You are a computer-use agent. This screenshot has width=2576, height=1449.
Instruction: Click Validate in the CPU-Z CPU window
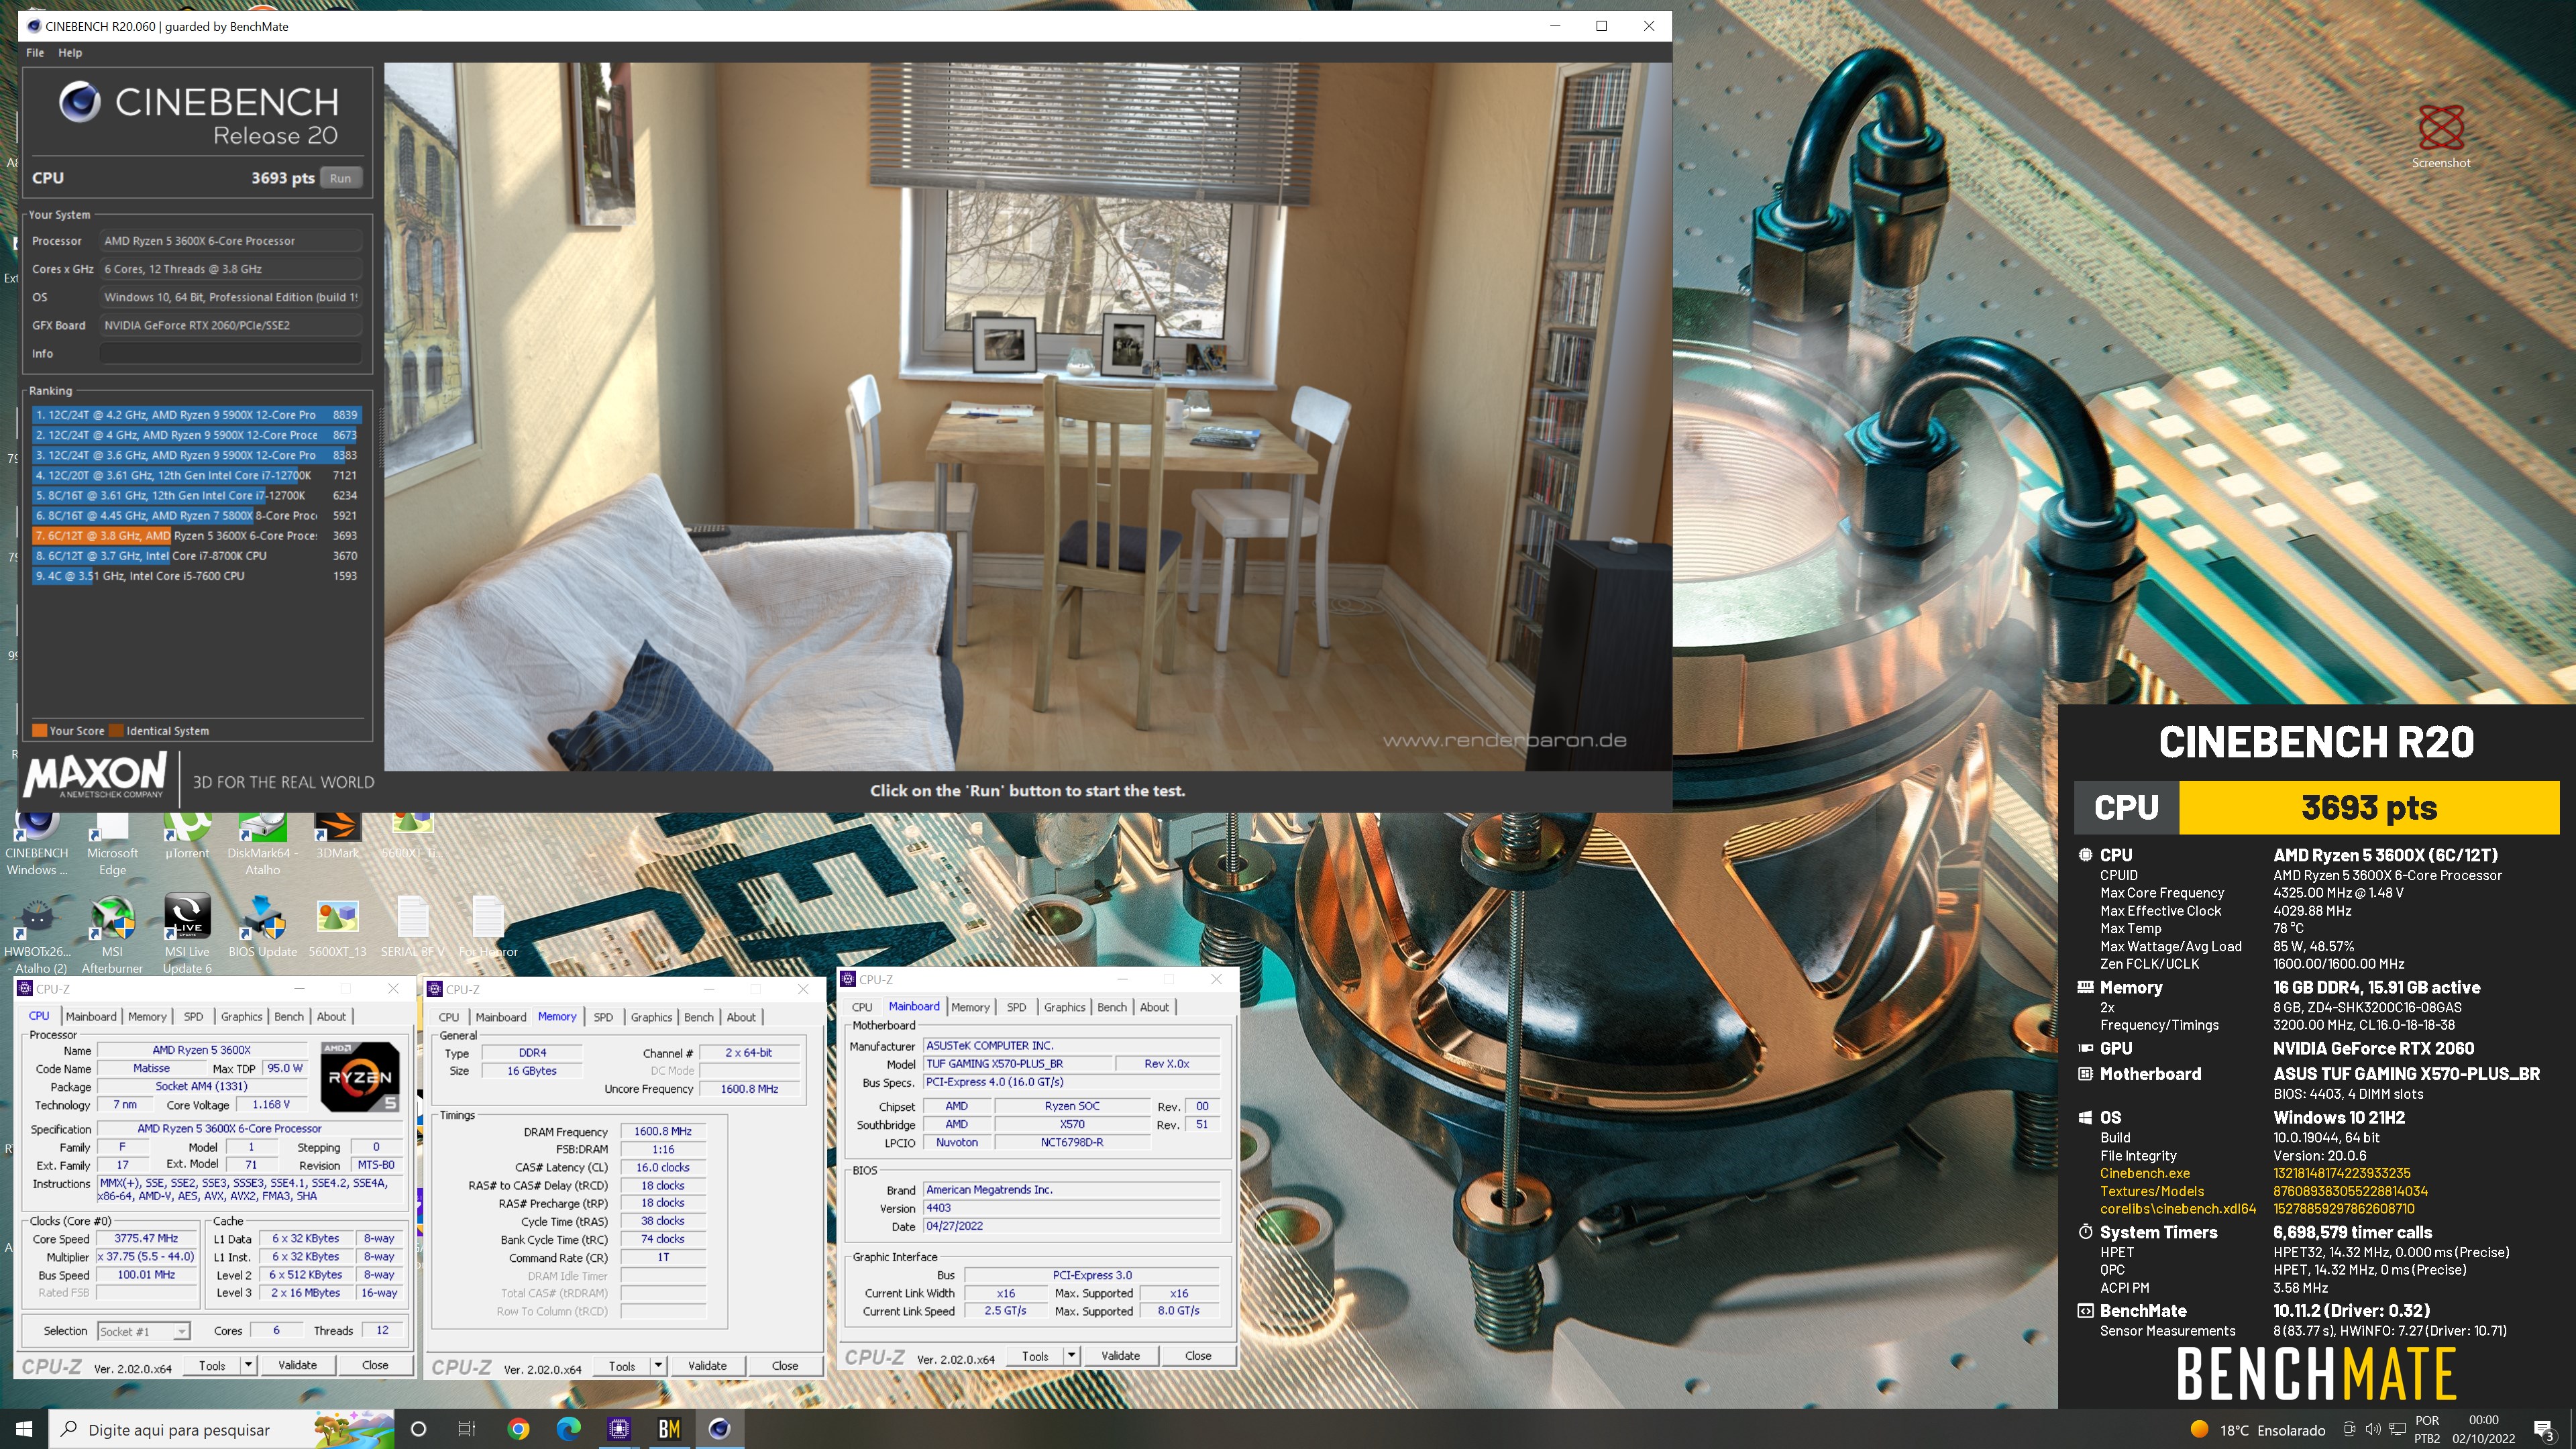click(x=297, y=1365)
